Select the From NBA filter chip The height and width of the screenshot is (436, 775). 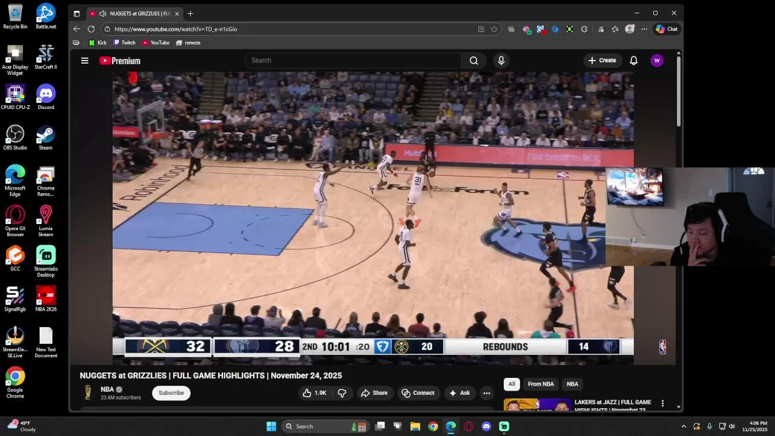pos(541,384)
